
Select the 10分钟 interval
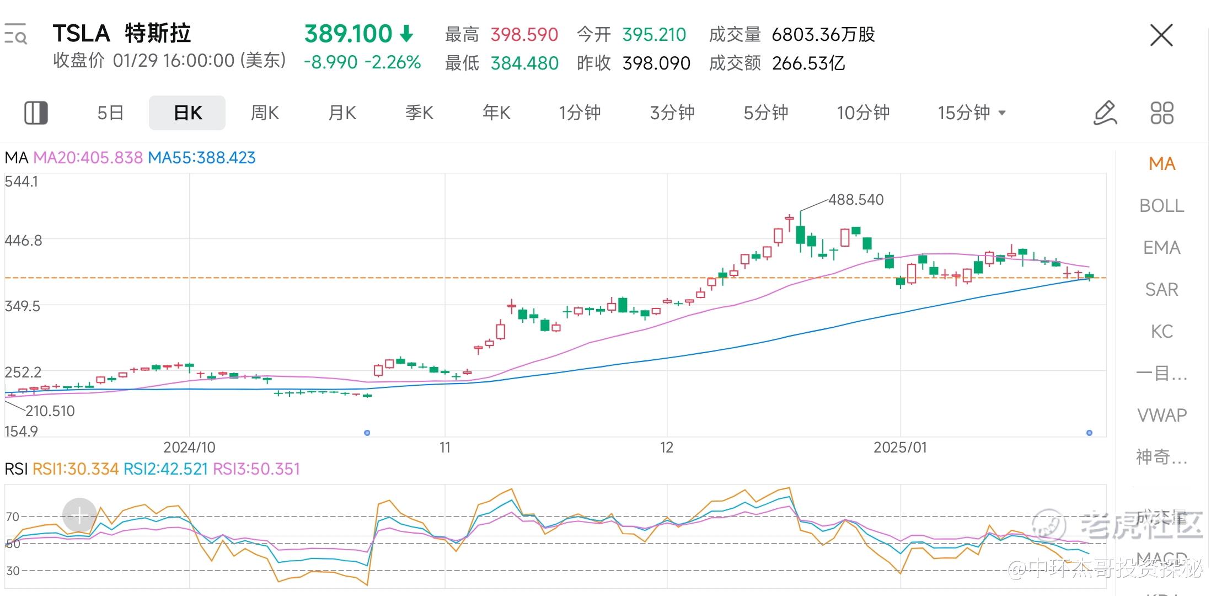[864, 113]
